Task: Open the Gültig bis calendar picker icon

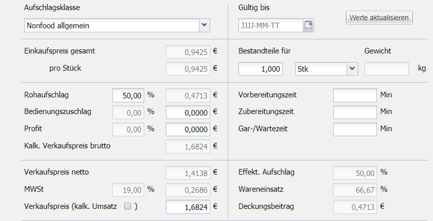Action: point(308,25)
